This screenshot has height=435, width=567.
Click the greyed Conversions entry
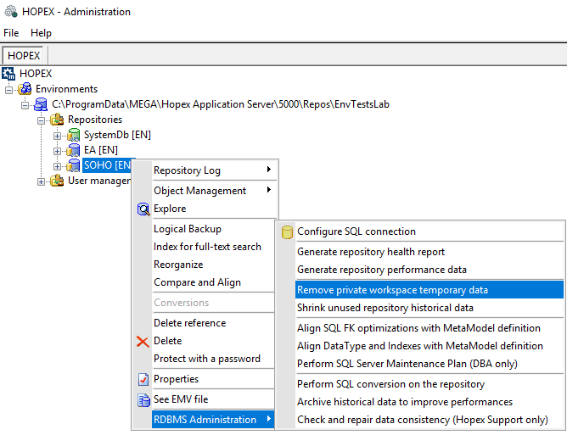pyautogui.click(x=213, y=303)
